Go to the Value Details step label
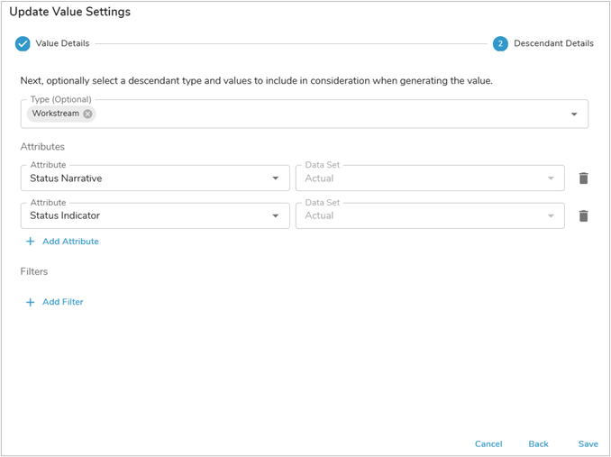This screenshot has height=457, width=611. pyautogui.click(x=65, y=43)
